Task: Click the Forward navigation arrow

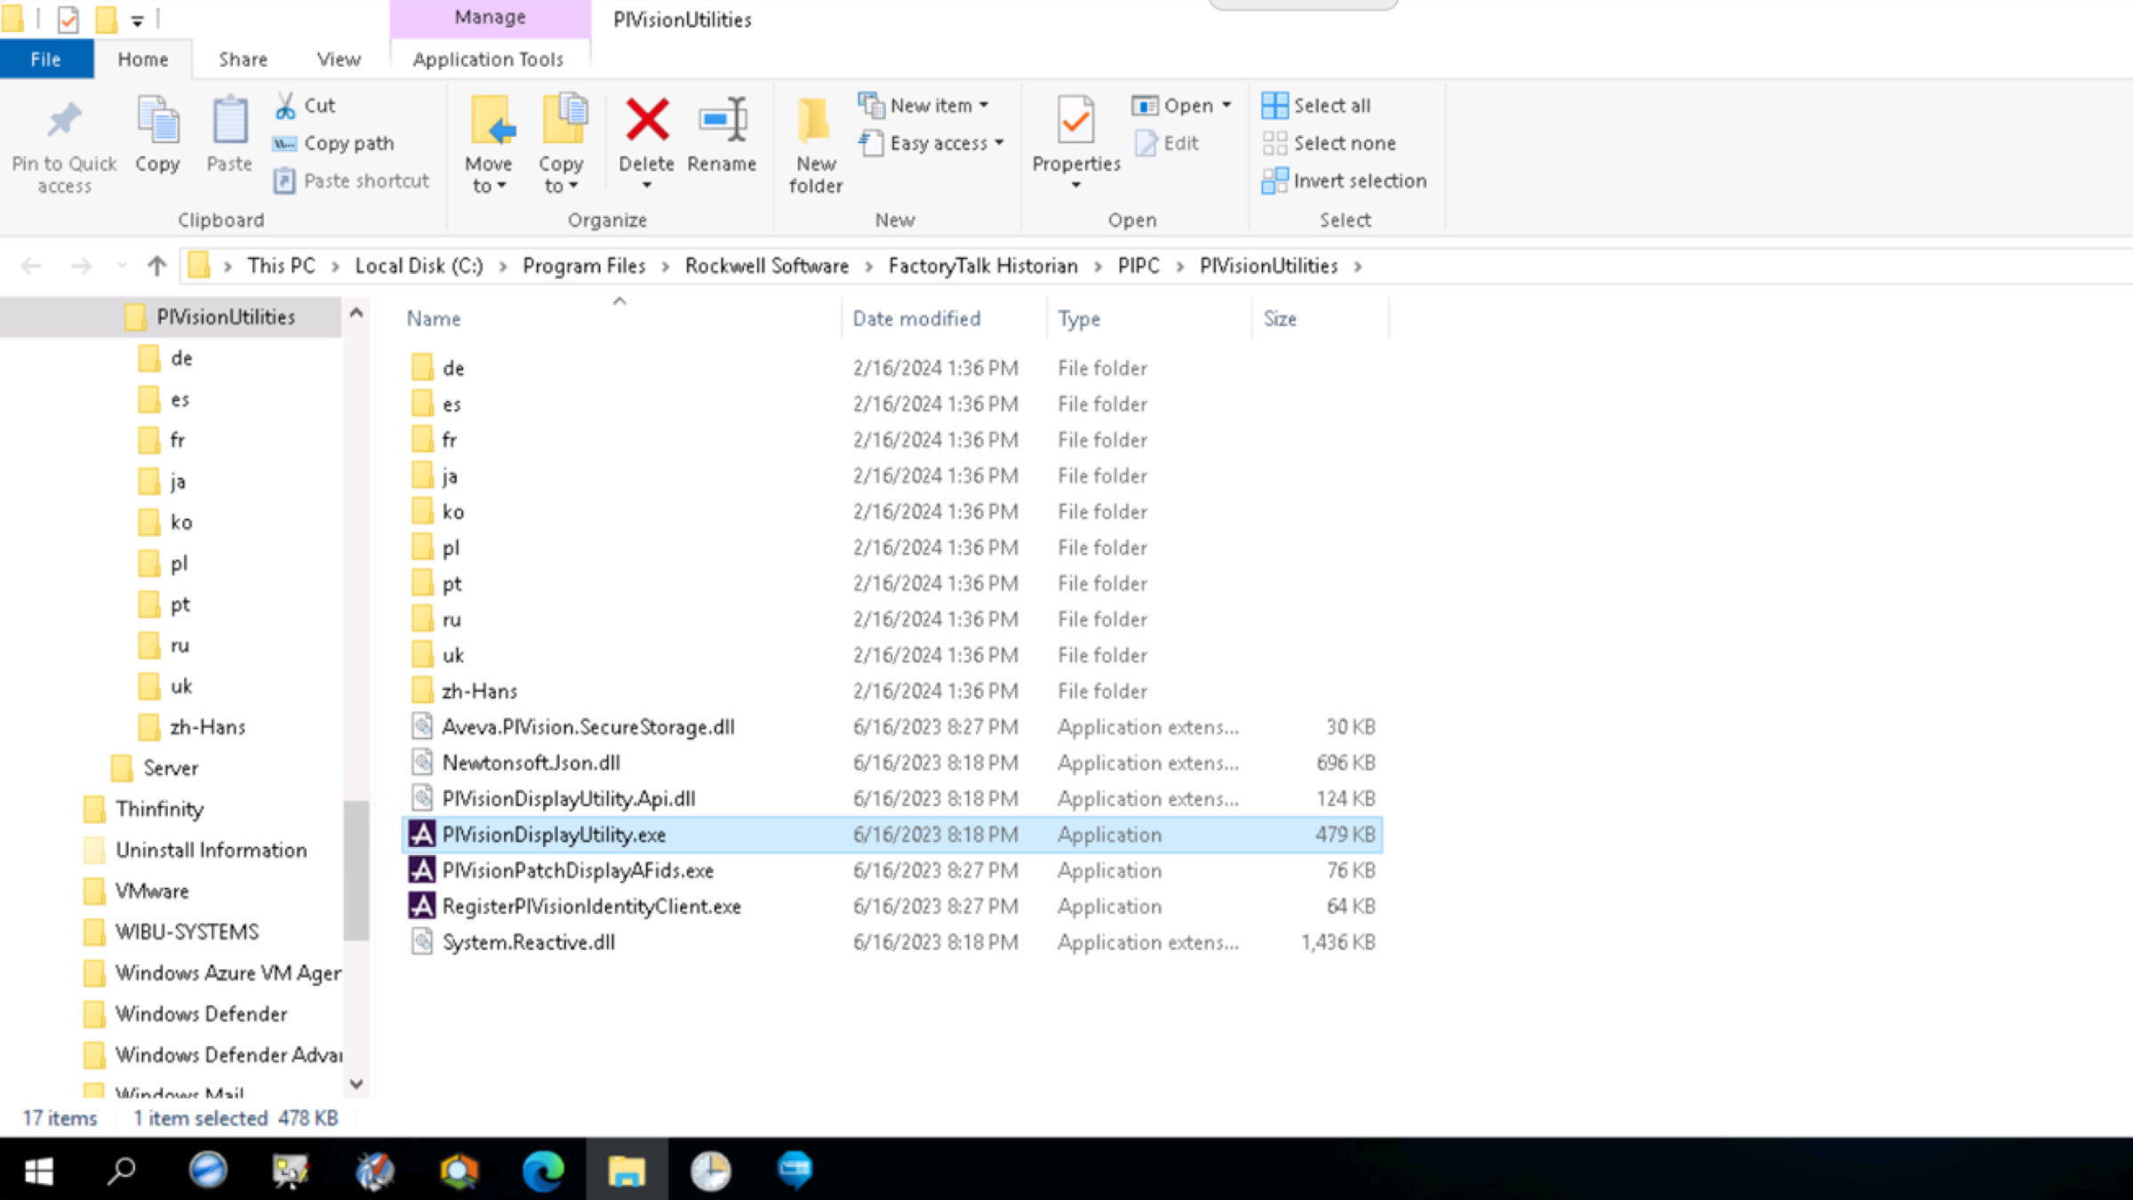Action: 81,266
